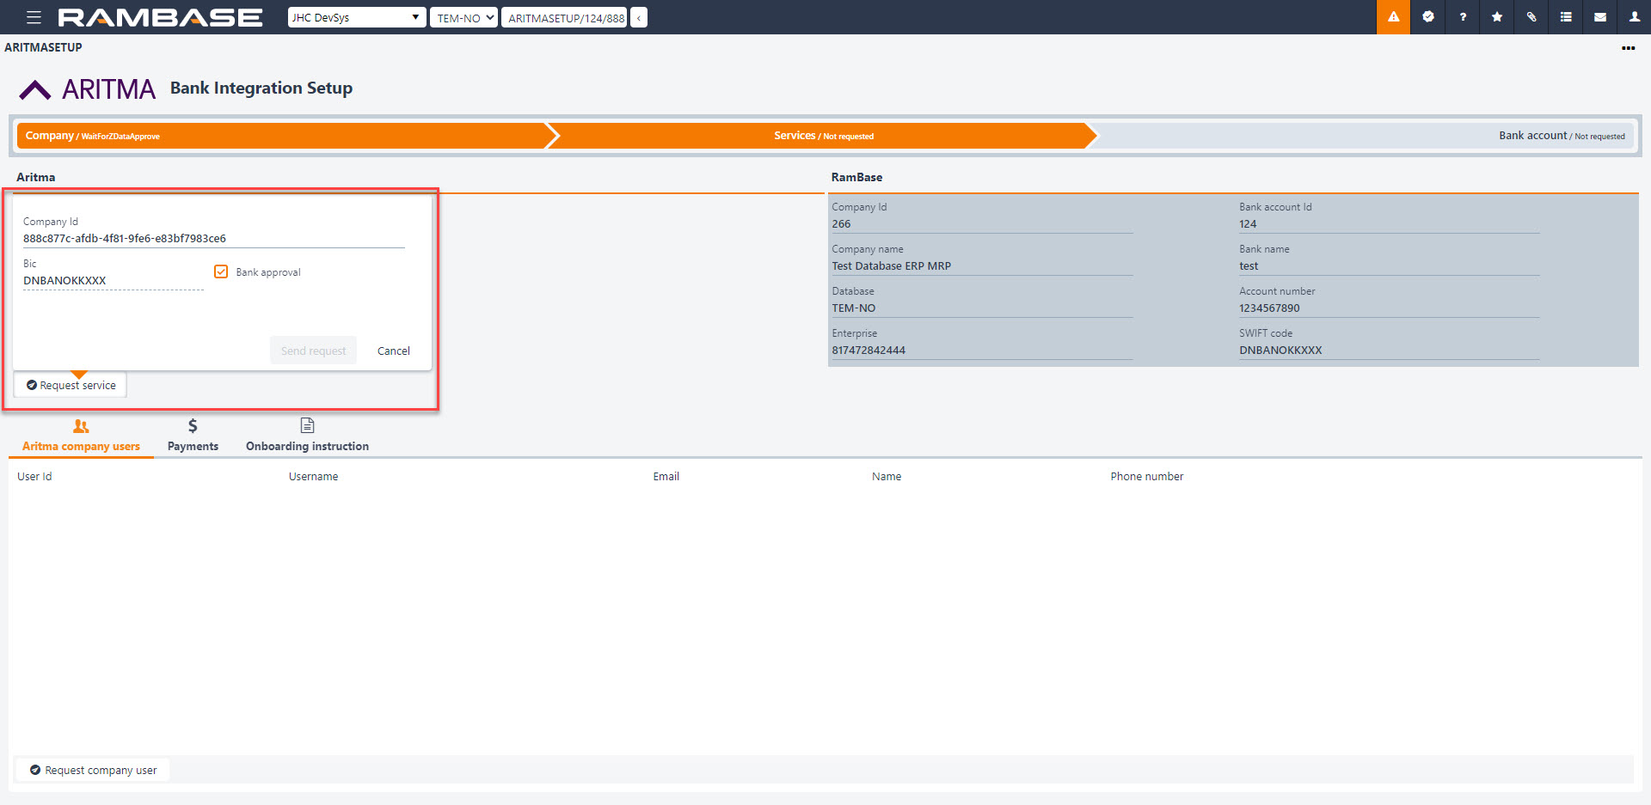Click the ARITMASETUP page title
This screenshot has width=1651, height=805.
click(x=43, y=47)
